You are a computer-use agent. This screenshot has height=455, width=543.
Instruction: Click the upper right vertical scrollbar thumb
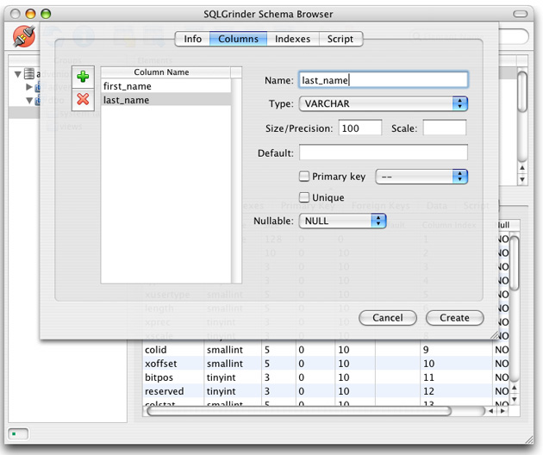(522, 91)
